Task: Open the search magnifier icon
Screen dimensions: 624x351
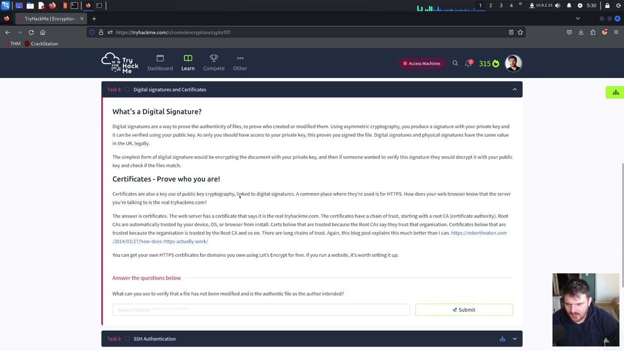Action: pos(455,63)
